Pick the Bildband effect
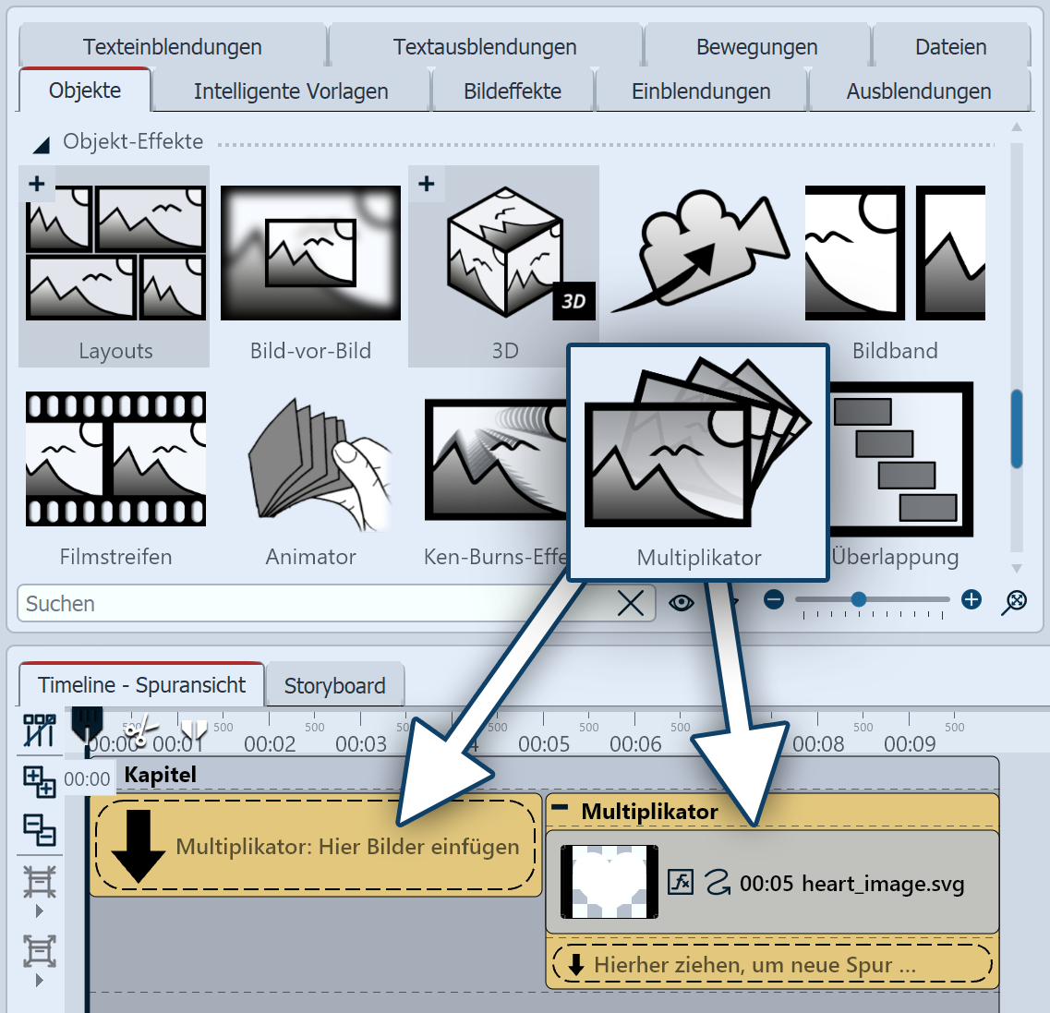Screen dimensions: 1050x1013 tap(895, 267)
